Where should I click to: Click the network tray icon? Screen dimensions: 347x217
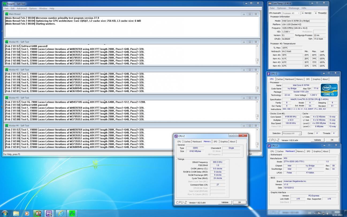point(323,213)
